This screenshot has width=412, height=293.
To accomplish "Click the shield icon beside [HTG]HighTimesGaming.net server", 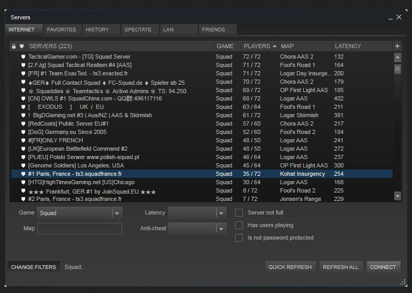I will click(23, 182).
